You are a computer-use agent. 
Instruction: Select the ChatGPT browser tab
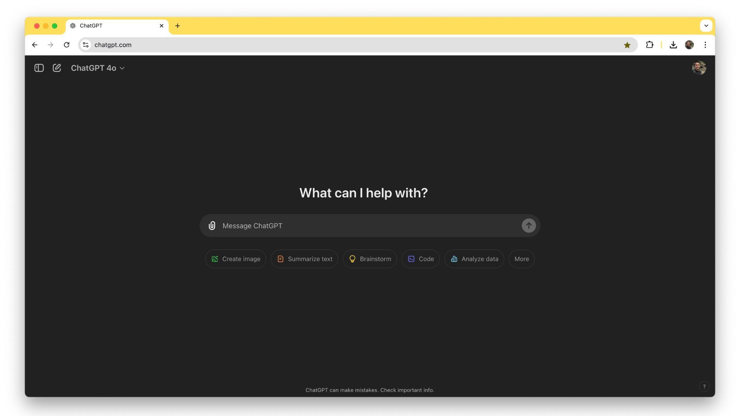117,26
